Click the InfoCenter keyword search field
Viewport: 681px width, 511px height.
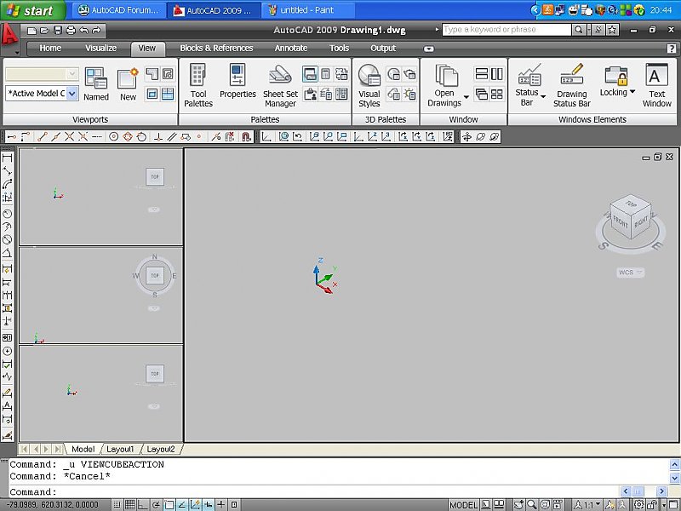point(506,30)
